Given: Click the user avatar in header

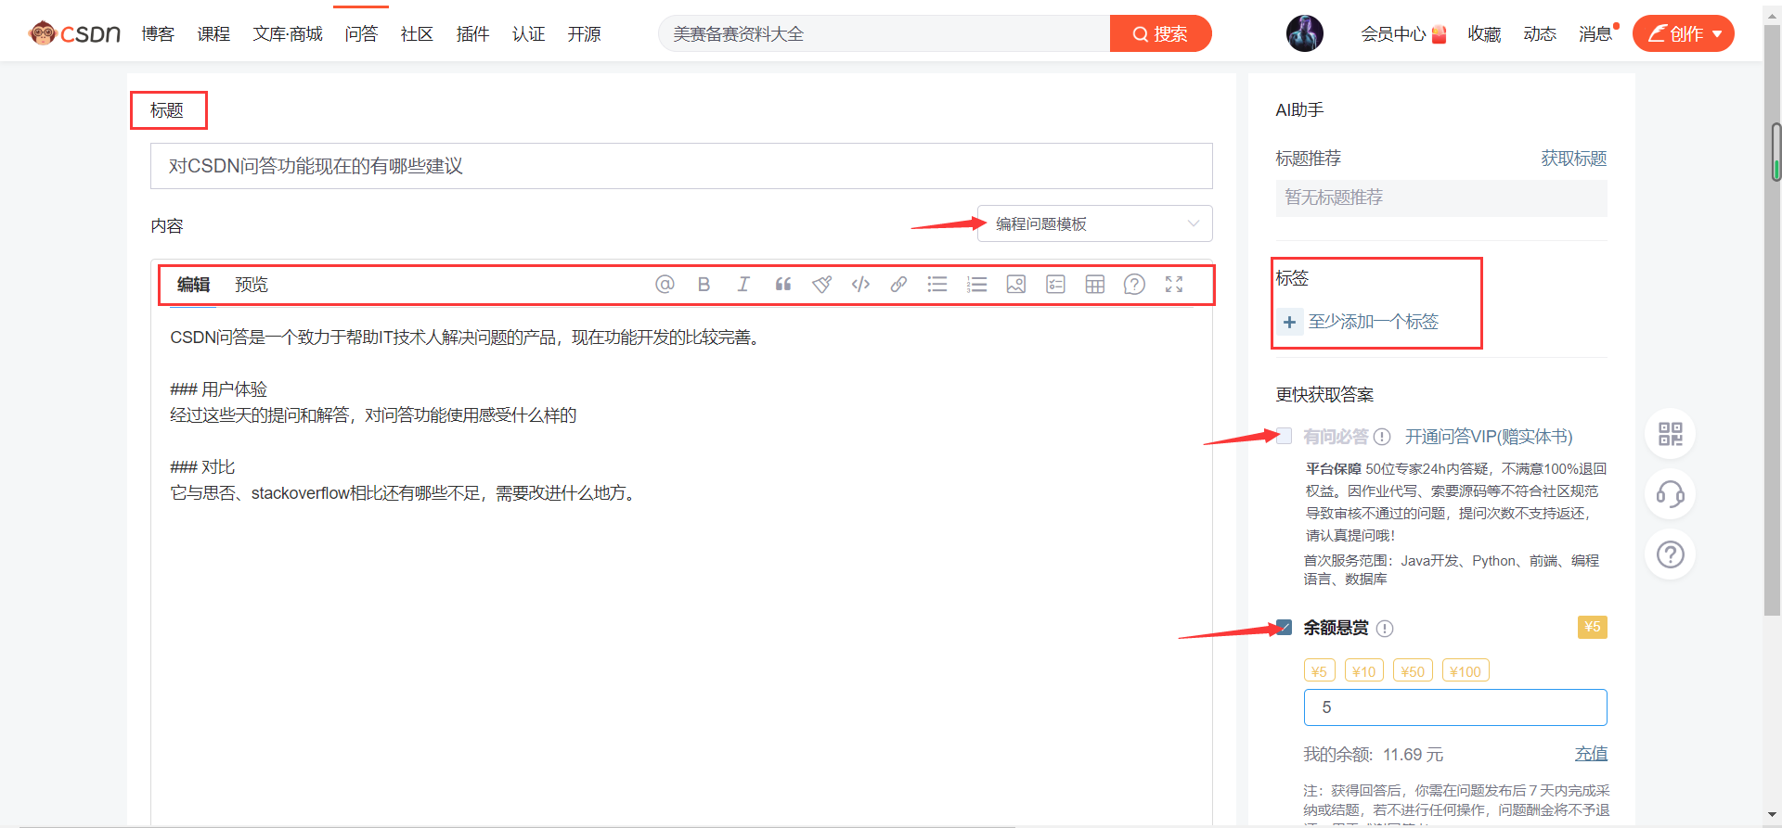Looking at the screenshot, I should [1304, 33].
